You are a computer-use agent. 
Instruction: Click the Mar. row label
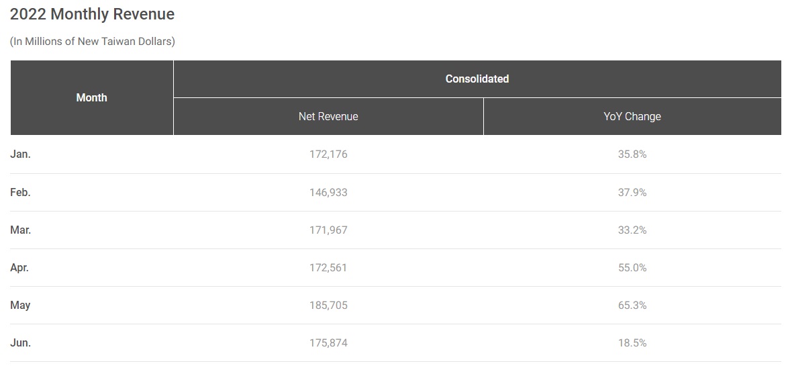[21, 230]
